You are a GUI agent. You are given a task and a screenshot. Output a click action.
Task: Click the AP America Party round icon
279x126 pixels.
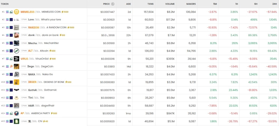click(16, 113)
